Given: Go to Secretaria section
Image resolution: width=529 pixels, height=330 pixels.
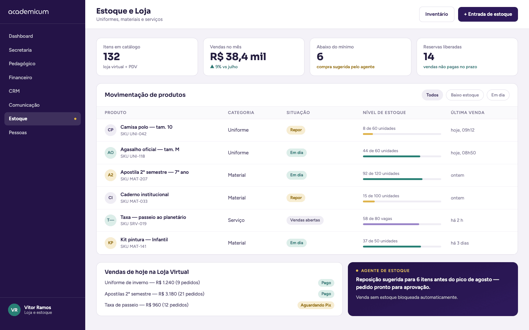Looking at the screenshot, I should pyautogui.click(x=43, y=50).
